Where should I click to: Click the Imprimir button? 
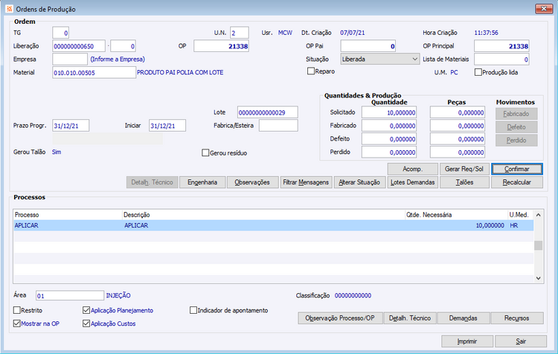pos(467,341)
